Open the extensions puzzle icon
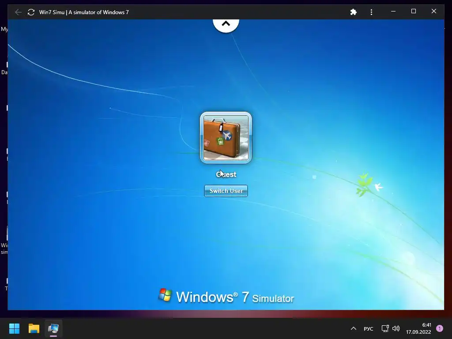 [353, 12]
